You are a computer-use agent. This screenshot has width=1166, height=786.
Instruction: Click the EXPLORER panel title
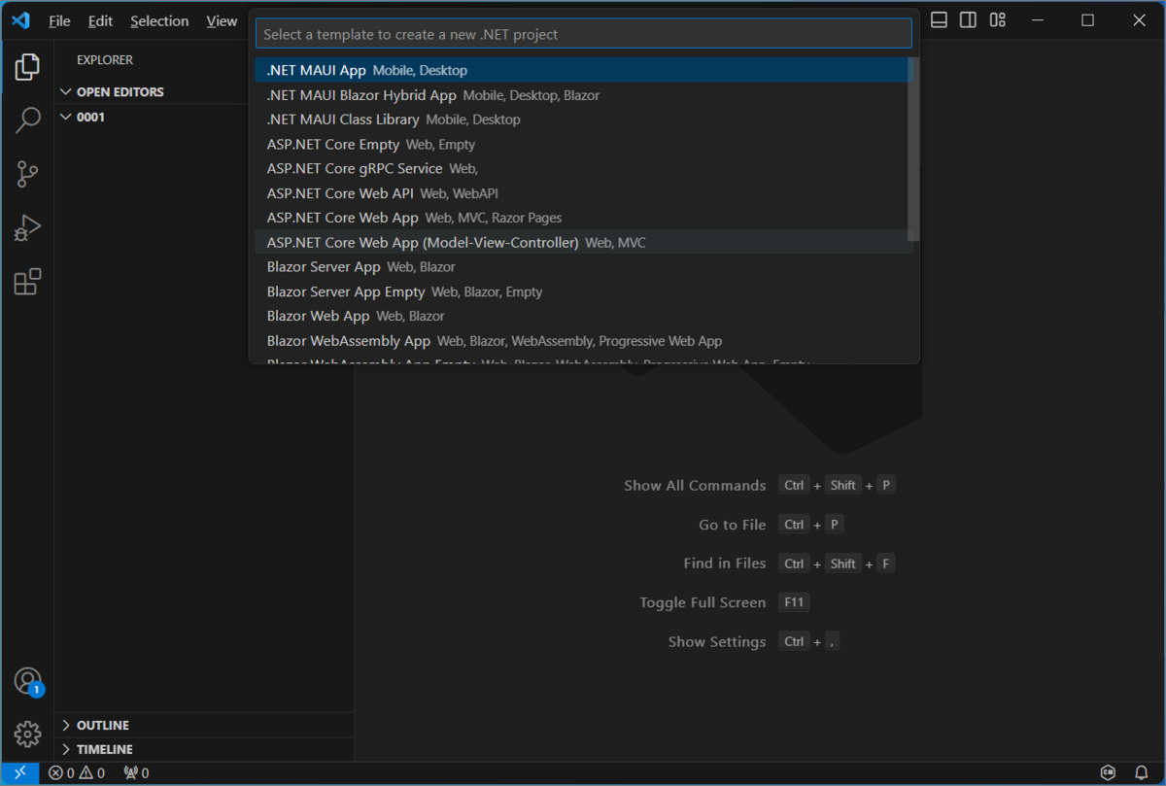pyautogui.click(x=105, y=59)
